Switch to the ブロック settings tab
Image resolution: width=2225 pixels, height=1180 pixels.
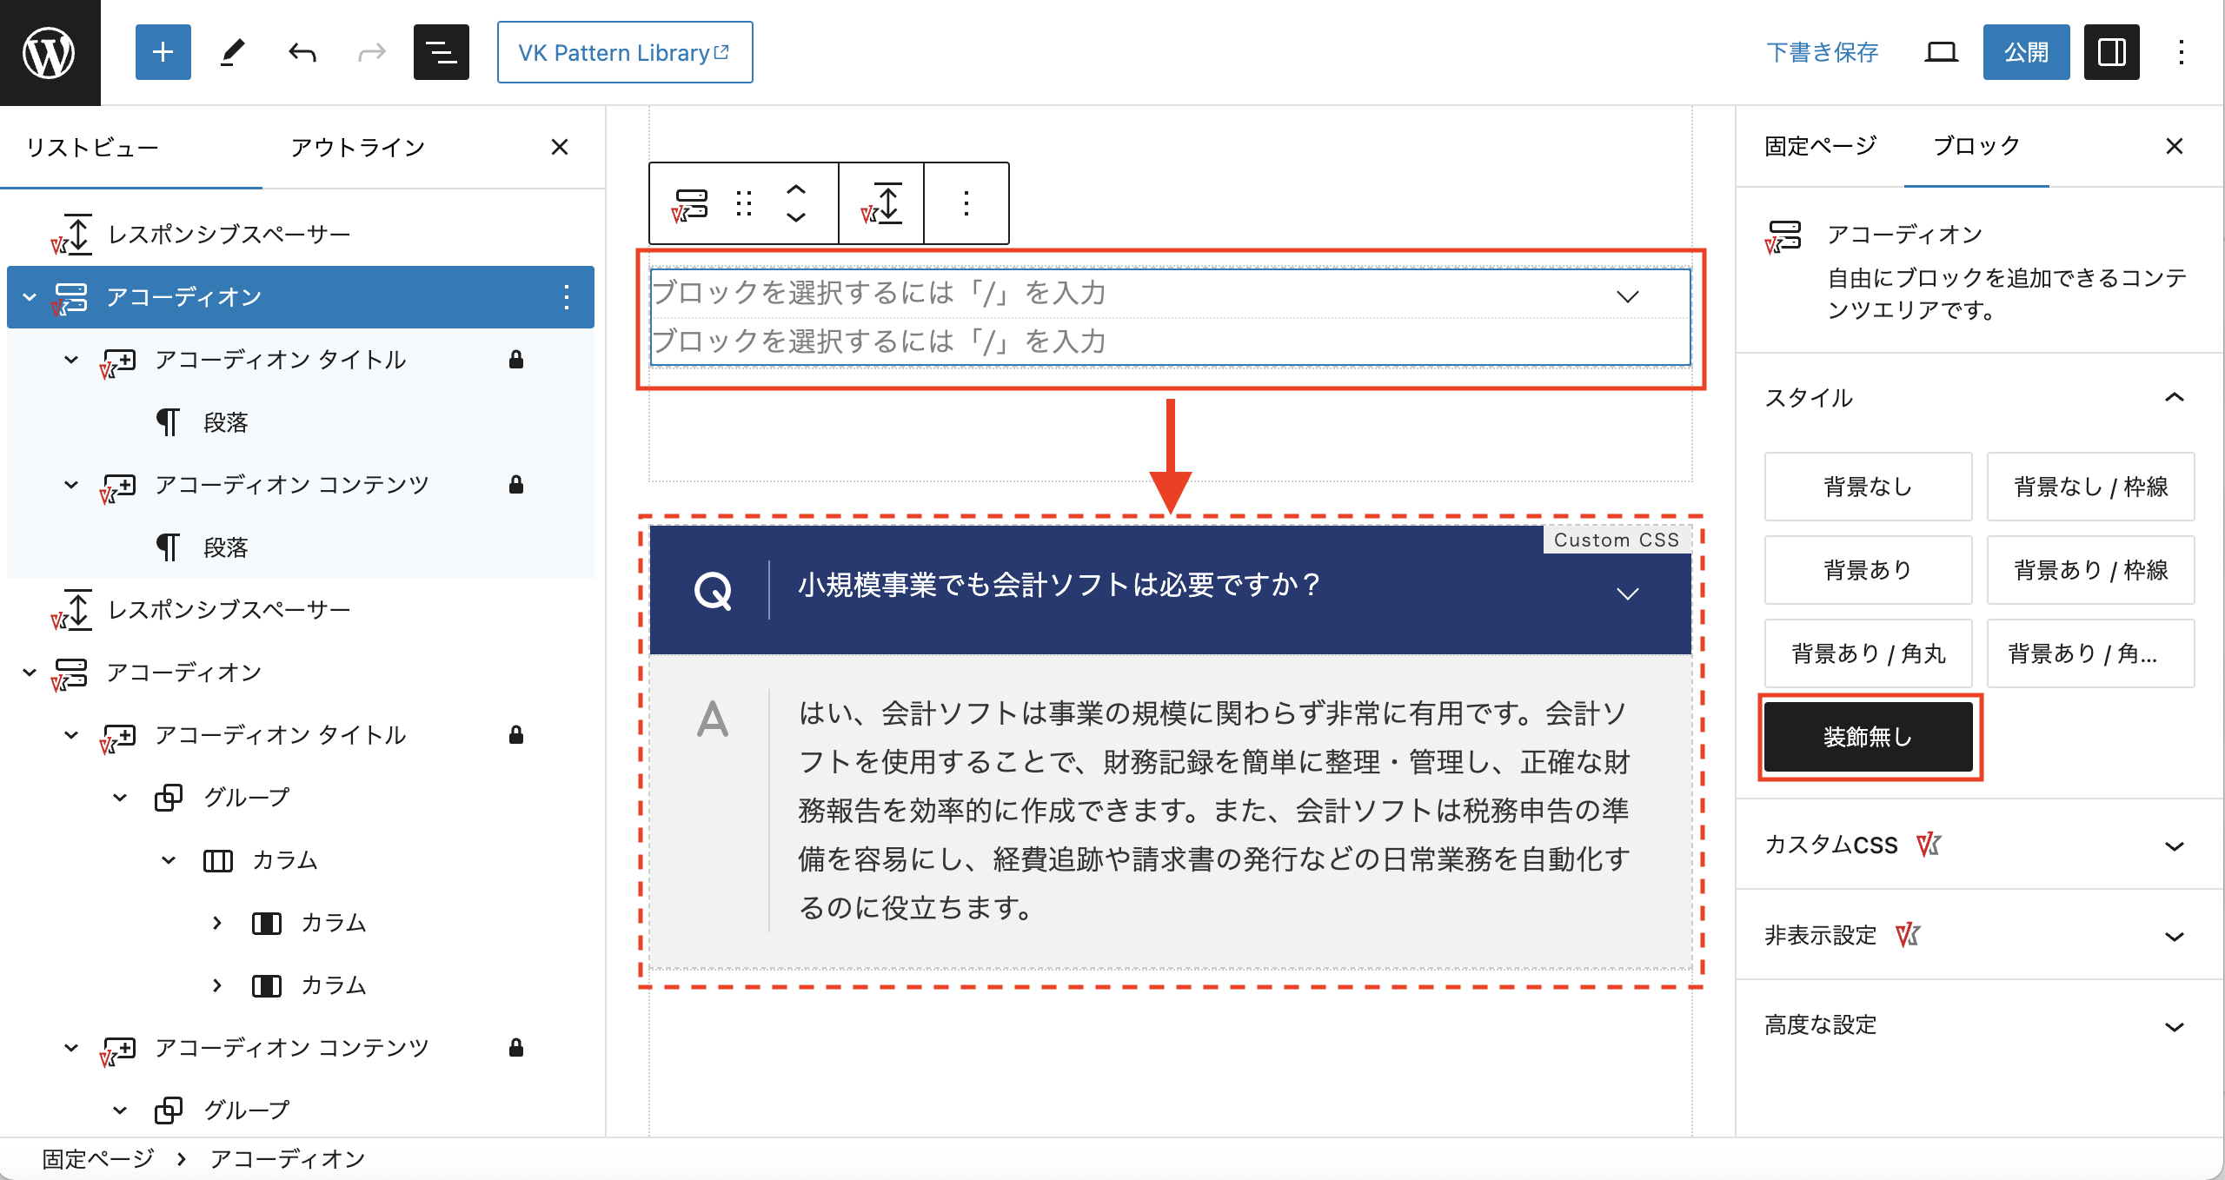pos(1976,146)
